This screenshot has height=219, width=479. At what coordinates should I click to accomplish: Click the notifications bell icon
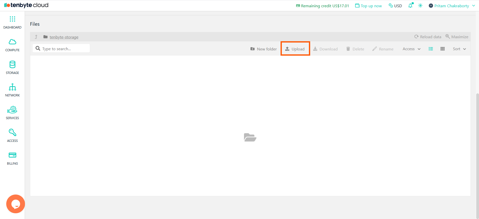coord(410,5)
